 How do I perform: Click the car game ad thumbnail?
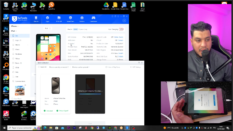[x=20, y=90]
